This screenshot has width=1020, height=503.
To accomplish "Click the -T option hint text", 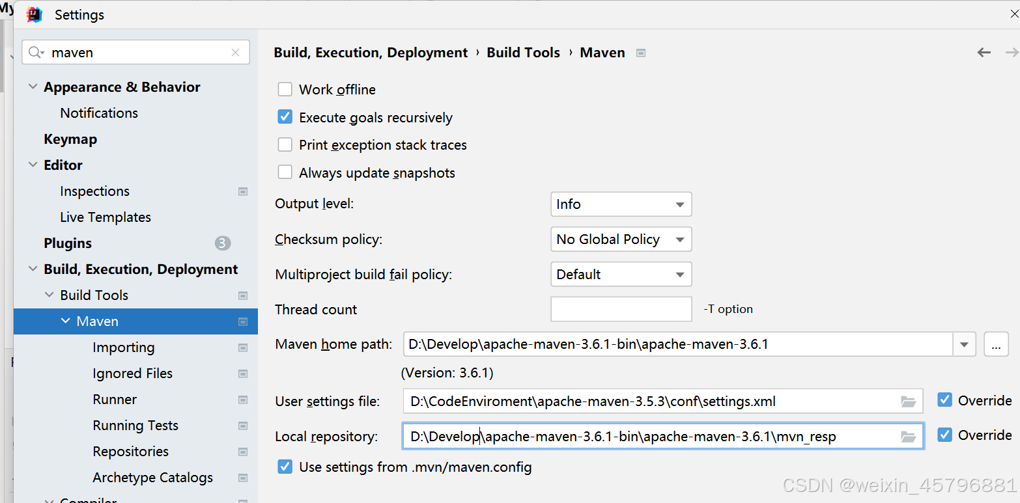I will (728, 309).
